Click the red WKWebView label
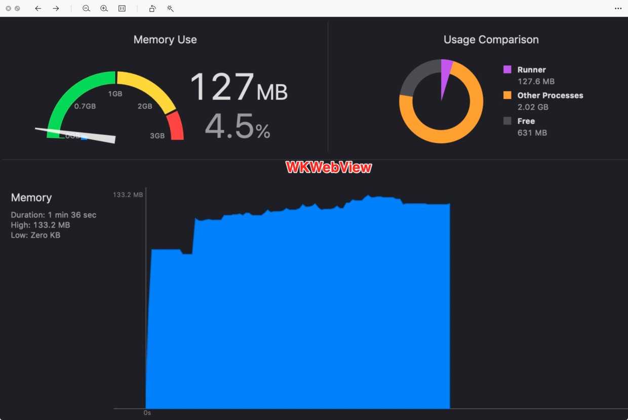The width and height of the screenshot is (628, 420). pos(329,168)
